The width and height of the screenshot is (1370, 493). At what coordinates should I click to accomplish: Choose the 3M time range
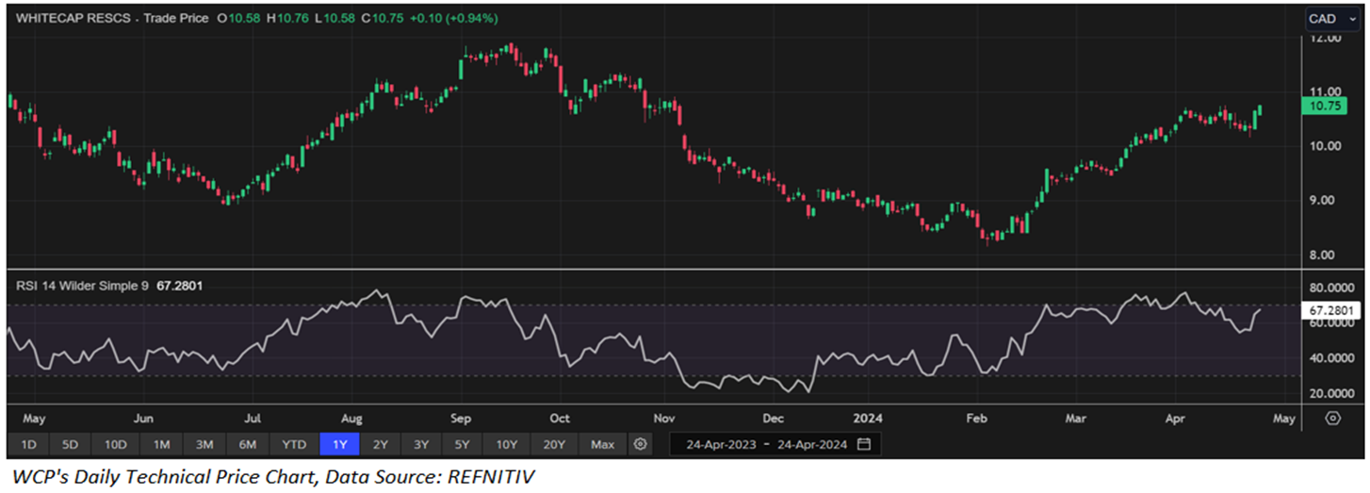click(x=204, y=444)
